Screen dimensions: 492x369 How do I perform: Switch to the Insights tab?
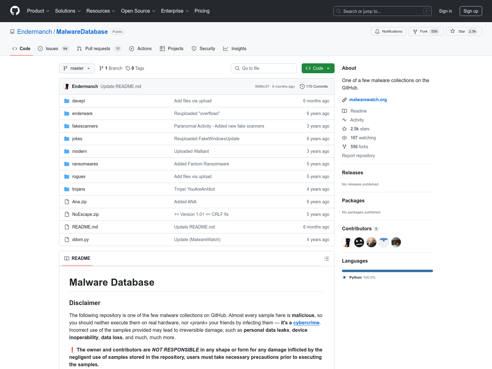235,49
